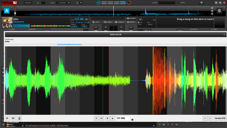The image size is (227, 128).
Task: Adjust deck A pitch zoom slider
Action: pos(15,11)
